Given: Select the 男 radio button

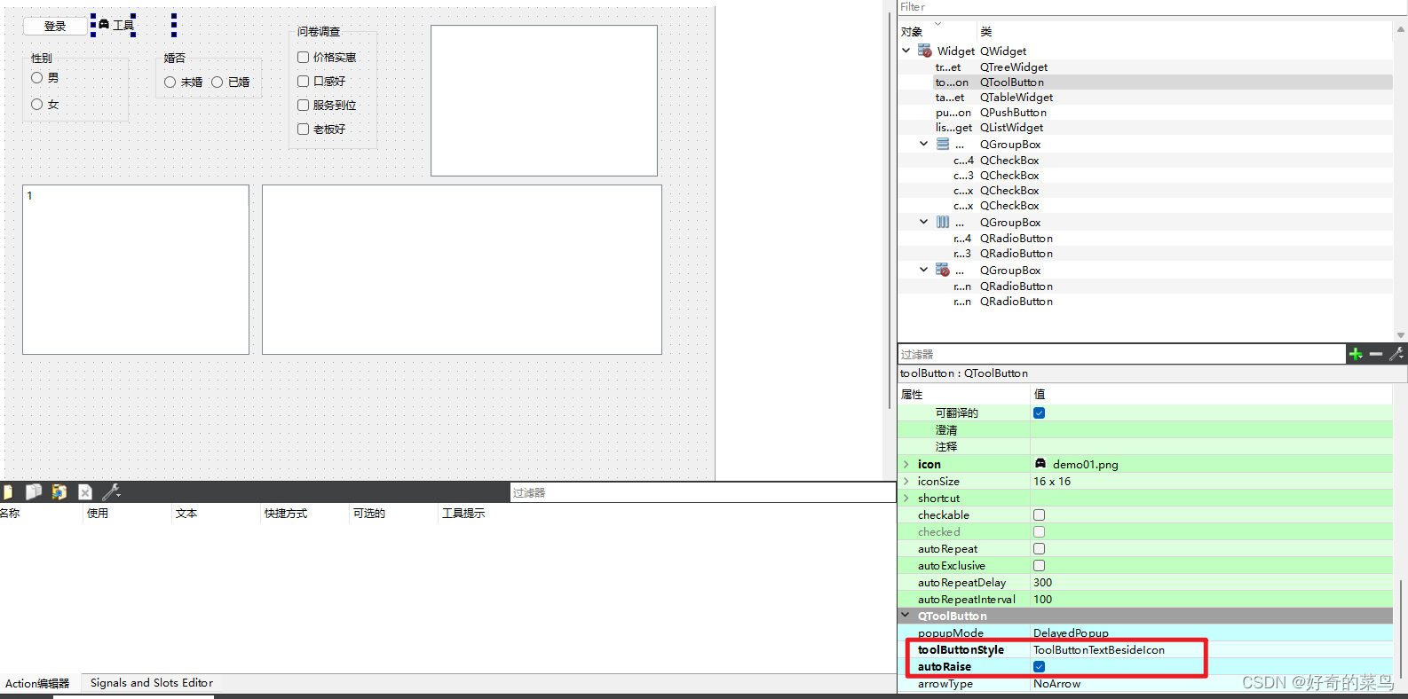Looking at the screenshot, I should (37, 77).
